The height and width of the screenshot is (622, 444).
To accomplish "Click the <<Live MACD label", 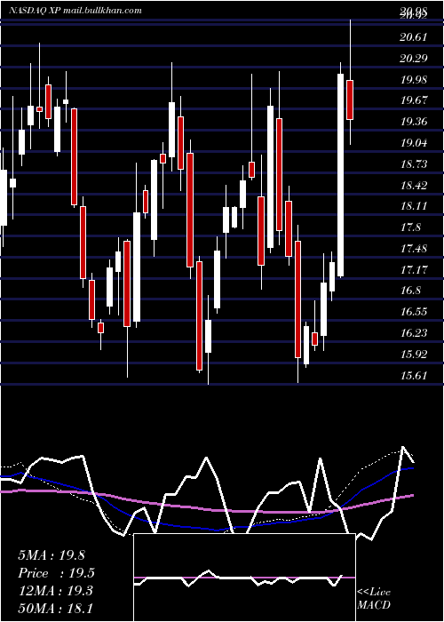I will (374, 598).
